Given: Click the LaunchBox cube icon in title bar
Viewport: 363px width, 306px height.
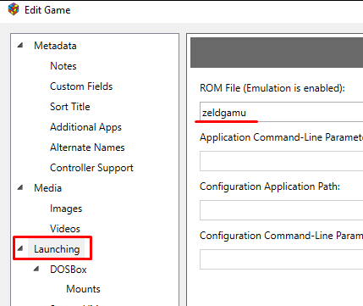Looking at the screenshot, I should coord(14,9).
